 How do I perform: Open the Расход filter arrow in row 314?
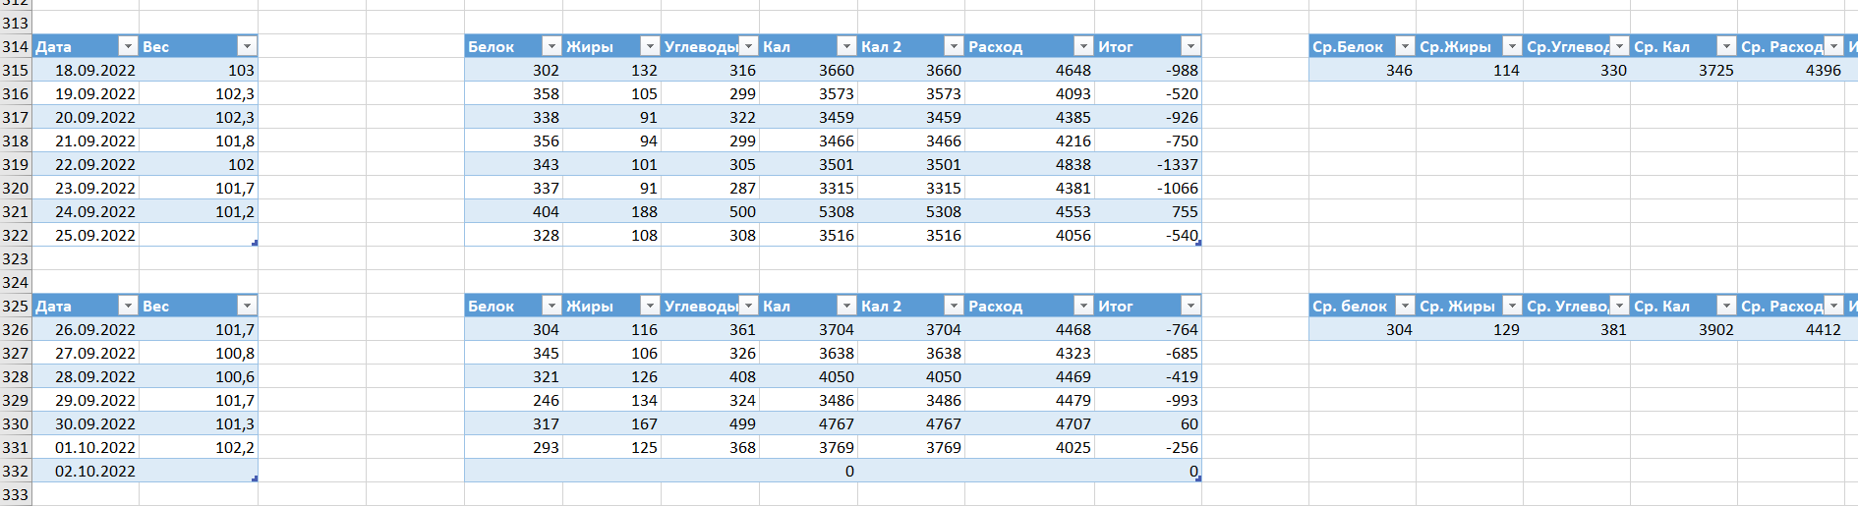coord(1082,46)
